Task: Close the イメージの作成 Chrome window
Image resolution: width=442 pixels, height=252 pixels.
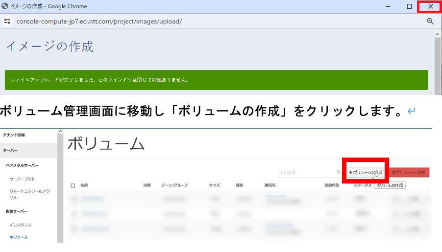Action: point(430,6)
